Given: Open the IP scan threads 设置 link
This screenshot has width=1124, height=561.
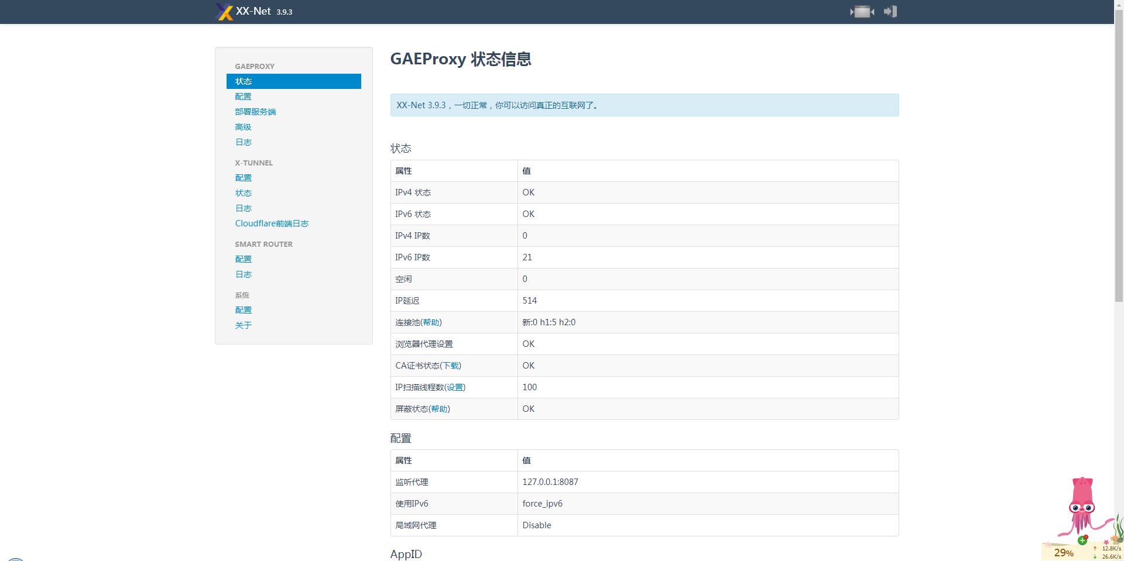Looking at the screenshot, I should click(454, 387).
